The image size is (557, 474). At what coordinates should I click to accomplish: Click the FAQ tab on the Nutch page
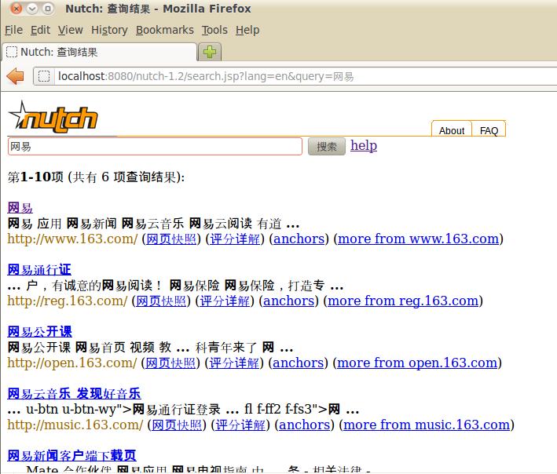click(489, 130)
